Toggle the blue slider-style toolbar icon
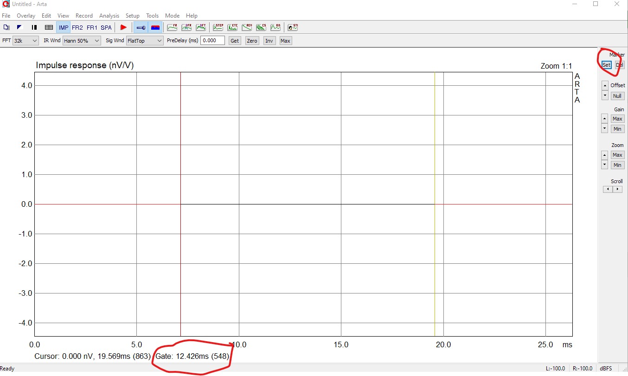This screenshot has height=376, width=628. click(x=141, y=27)
